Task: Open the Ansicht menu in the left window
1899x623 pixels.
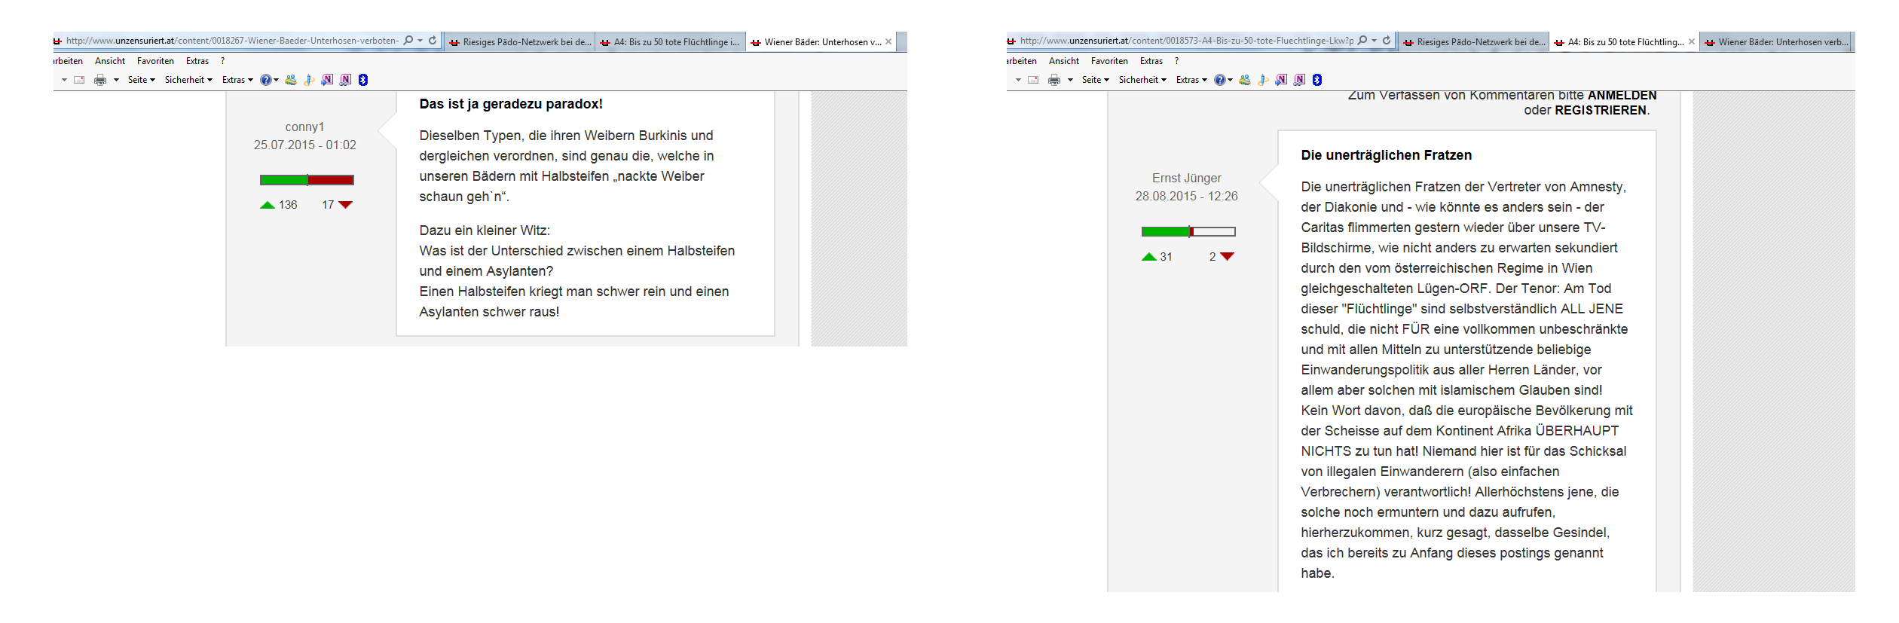Action: pyautogui.click(x=110, y=61)
